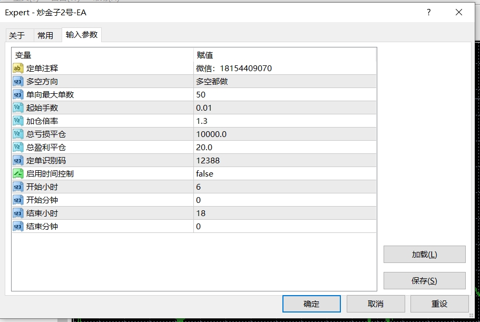Click the double-type icon beside 起始手数
Screen dimensions: 480x322
click(x=18, y=108)
